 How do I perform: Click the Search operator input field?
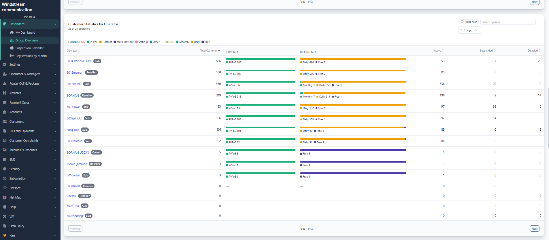(x=508, y=22)
